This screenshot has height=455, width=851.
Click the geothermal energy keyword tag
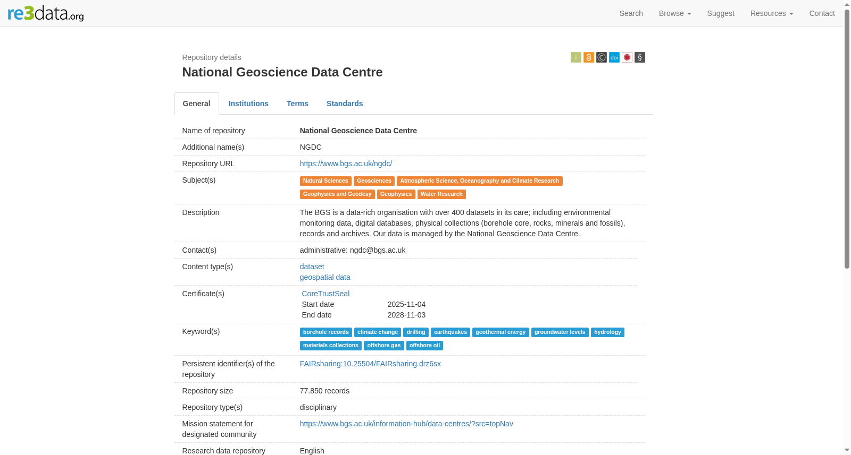(x=500, y=332)
